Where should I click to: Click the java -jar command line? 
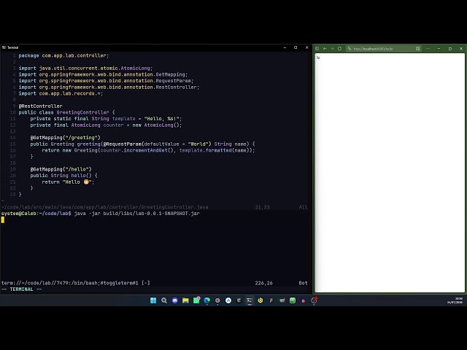(x=136, y=214)
